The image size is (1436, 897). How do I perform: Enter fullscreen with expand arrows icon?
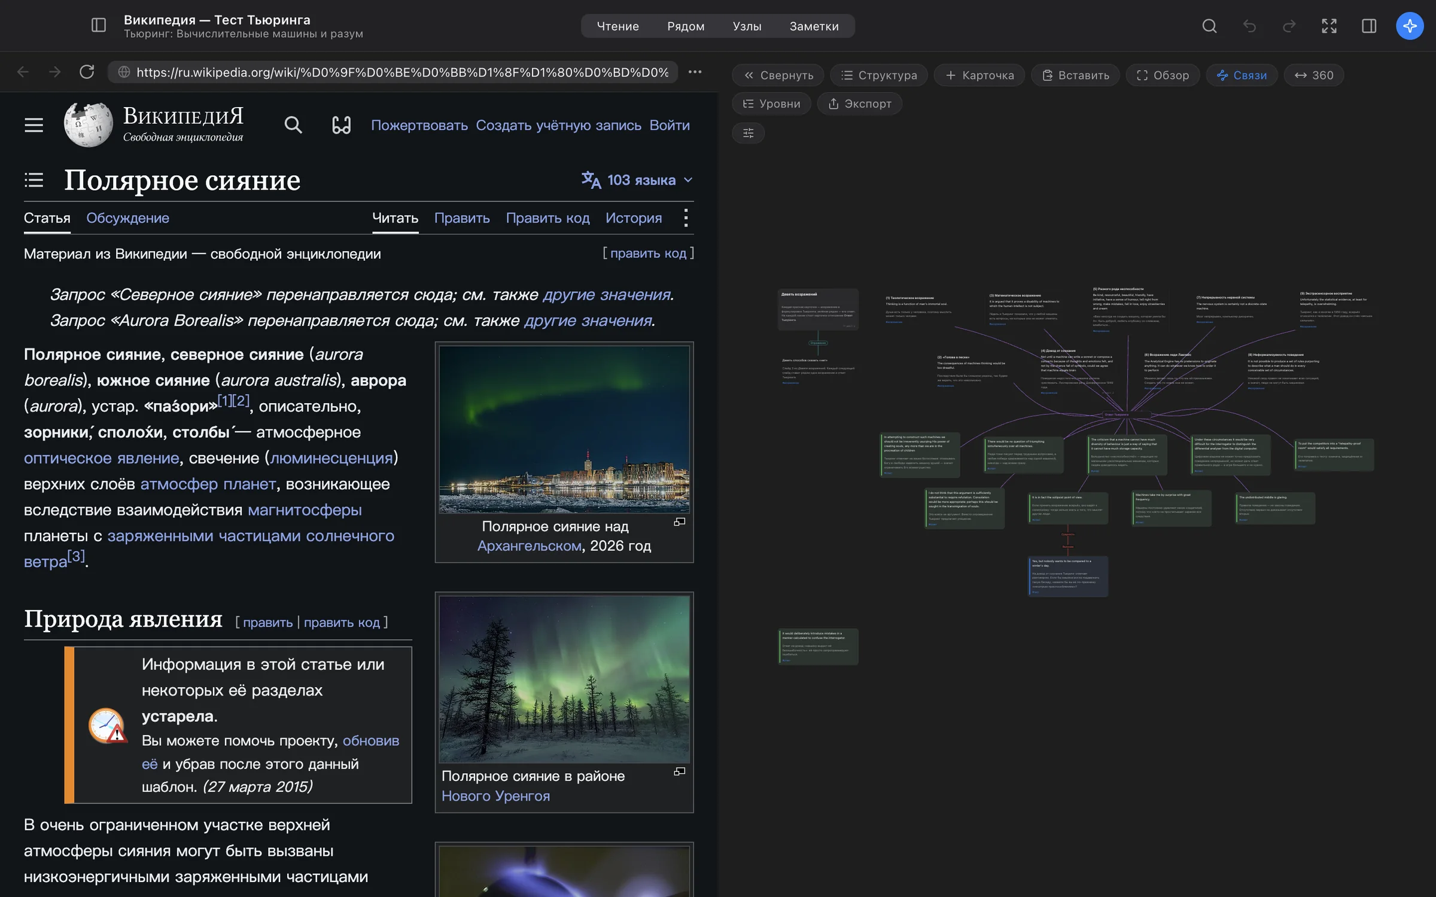point(1329,26)
